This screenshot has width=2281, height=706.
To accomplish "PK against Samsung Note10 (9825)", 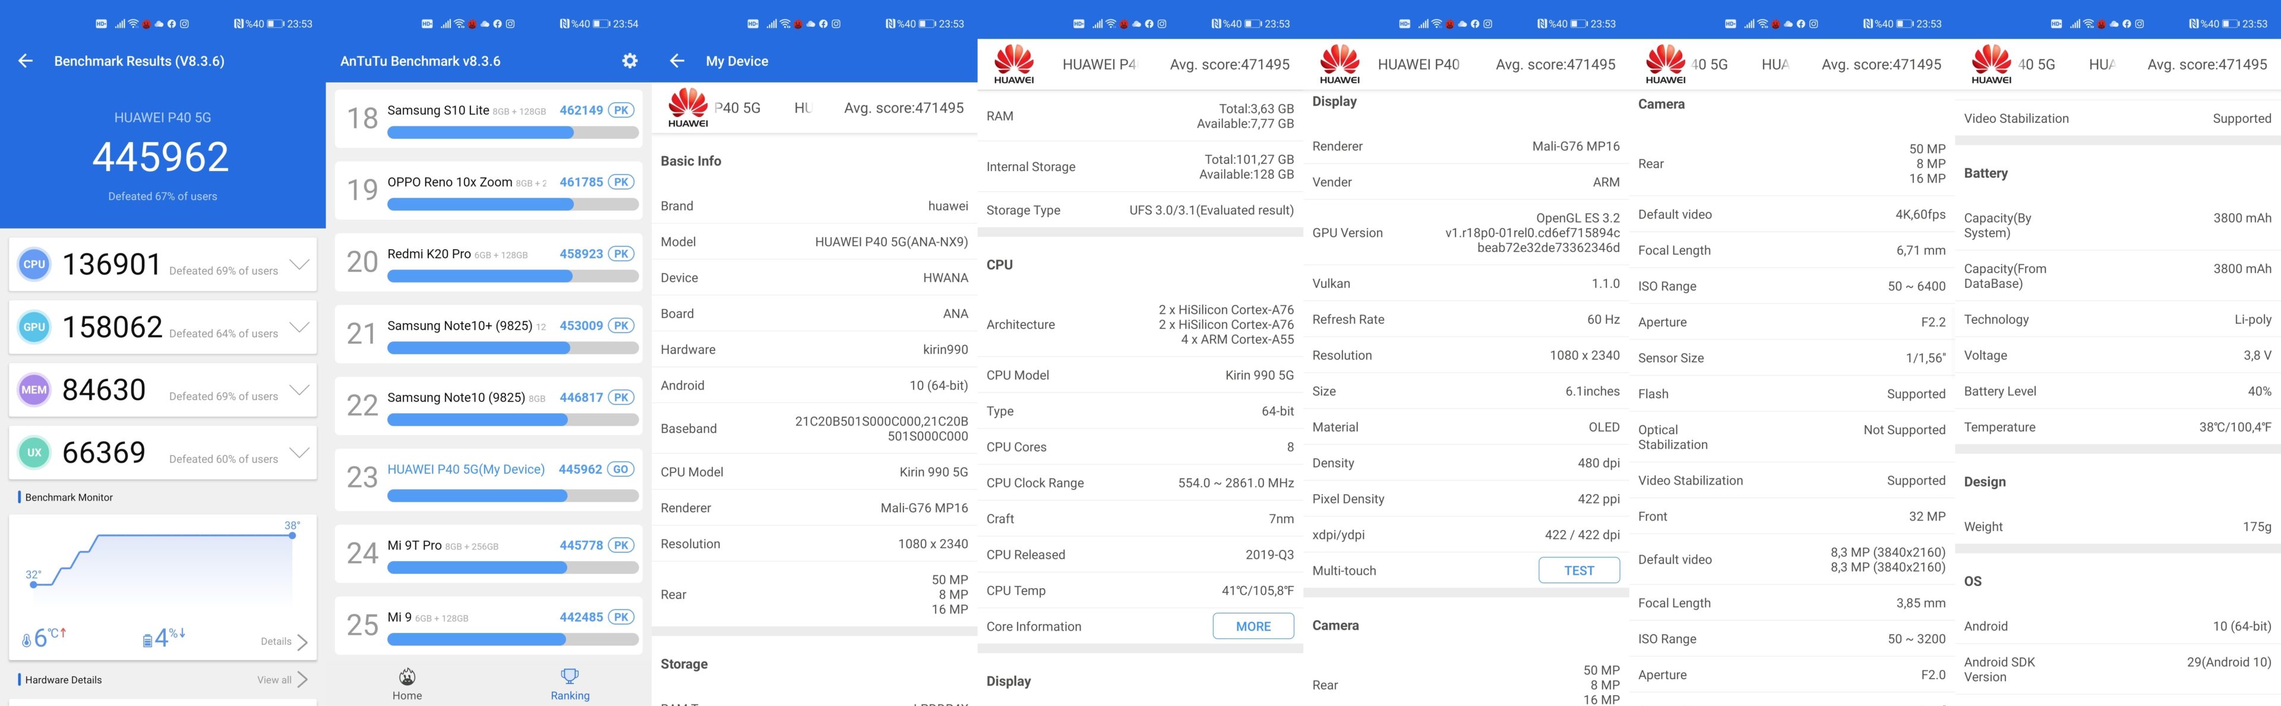I will coord(621,397).
